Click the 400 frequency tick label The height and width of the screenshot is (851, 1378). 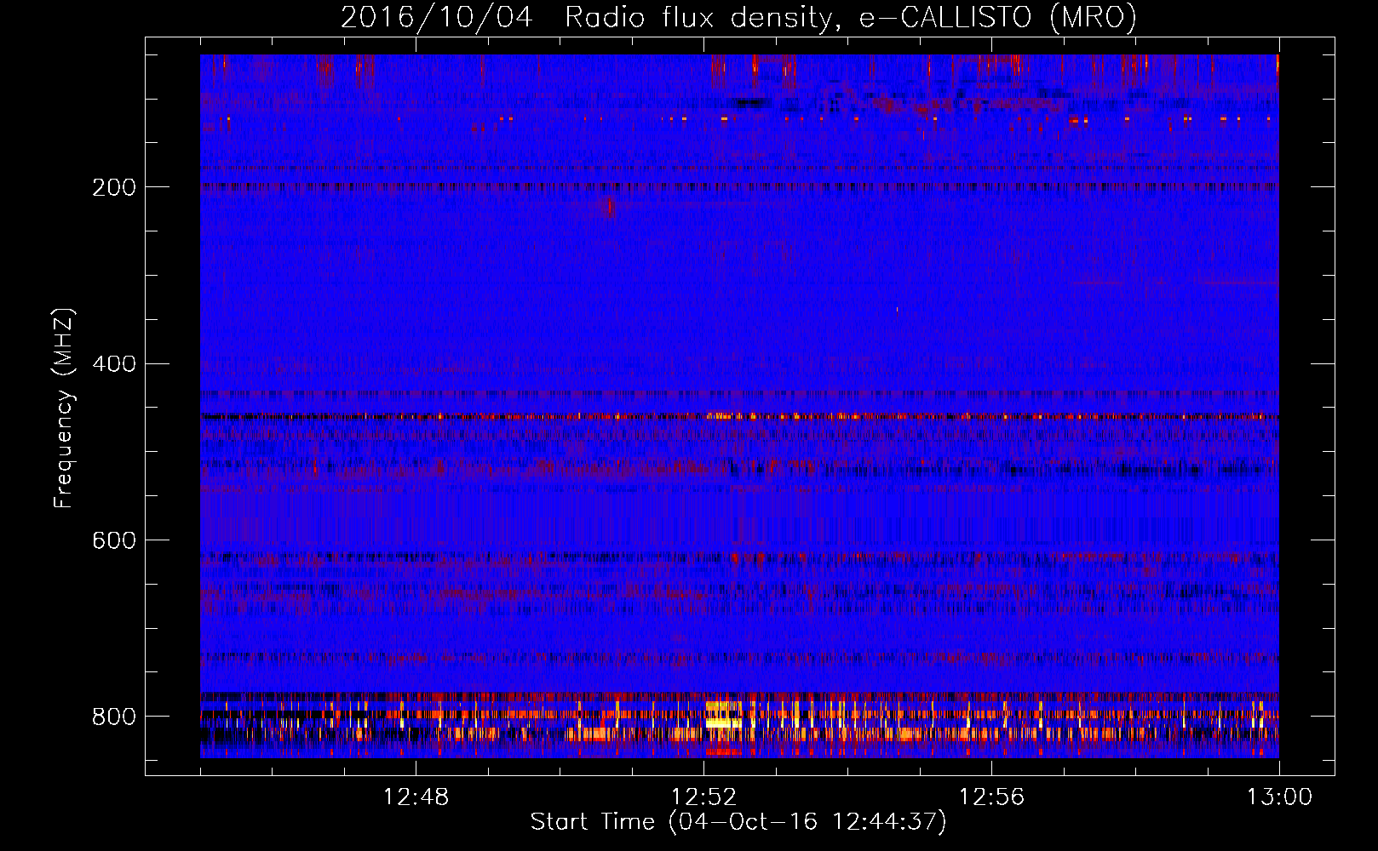click(114, 364)
